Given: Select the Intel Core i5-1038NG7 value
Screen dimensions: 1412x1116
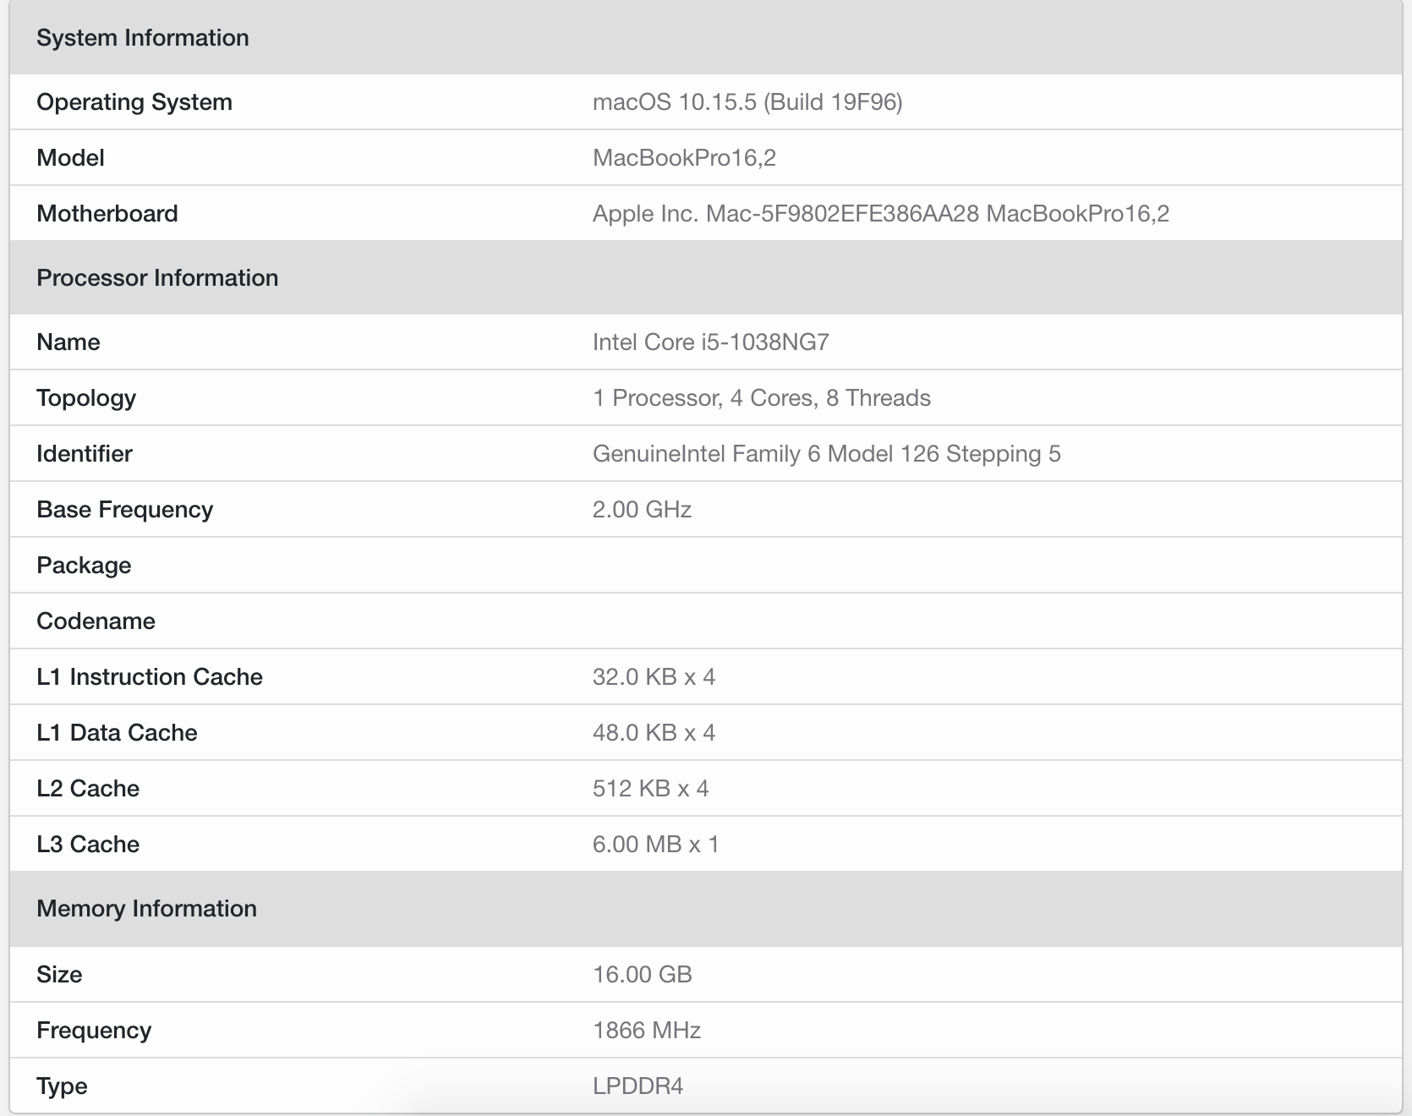Looking at the screenshot, I should pos(711,342).
